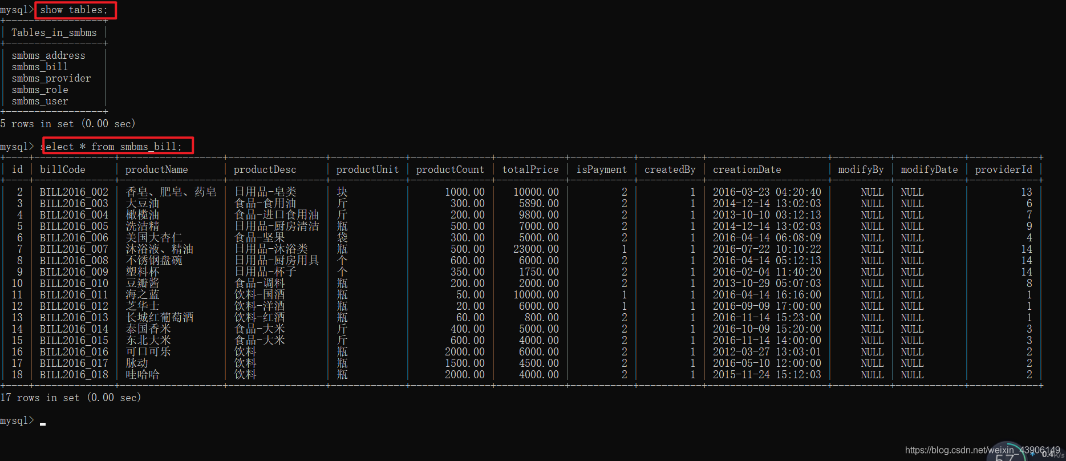Click '5 rows in set (0.00 sec)' line
Viewport: 1066px width, 461px height.
[x=68, y=124]
